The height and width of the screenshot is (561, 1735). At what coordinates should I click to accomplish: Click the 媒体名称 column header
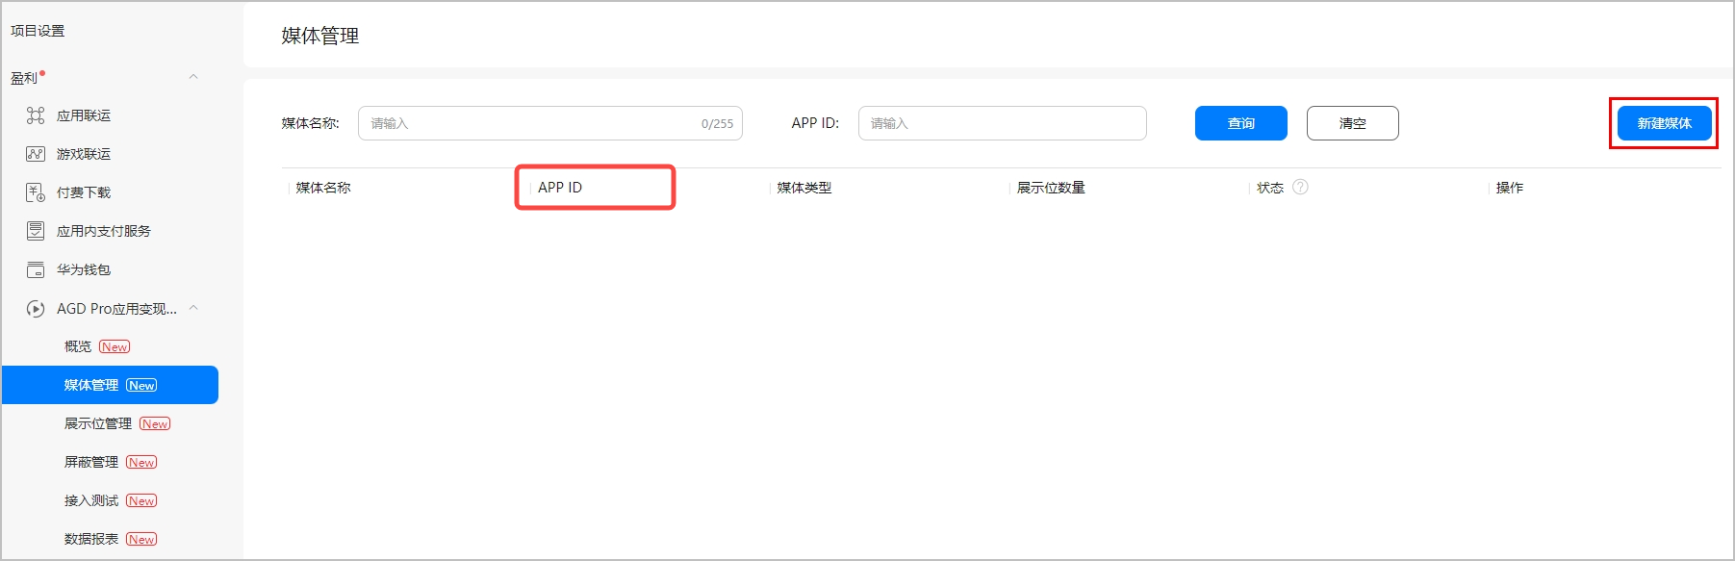[323, 188]
